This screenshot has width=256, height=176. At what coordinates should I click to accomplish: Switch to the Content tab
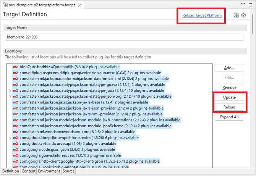(x=28, y=171)
